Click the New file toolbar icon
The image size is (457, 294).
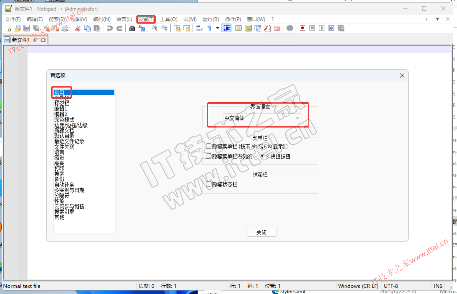click(x=8, y=28)
